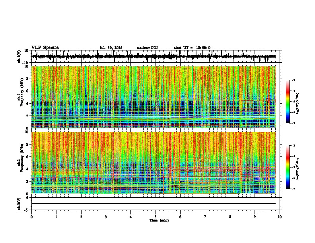315x243 pixels.
Task: Click the ch.1 waveform trace panel
Action: 156,56
